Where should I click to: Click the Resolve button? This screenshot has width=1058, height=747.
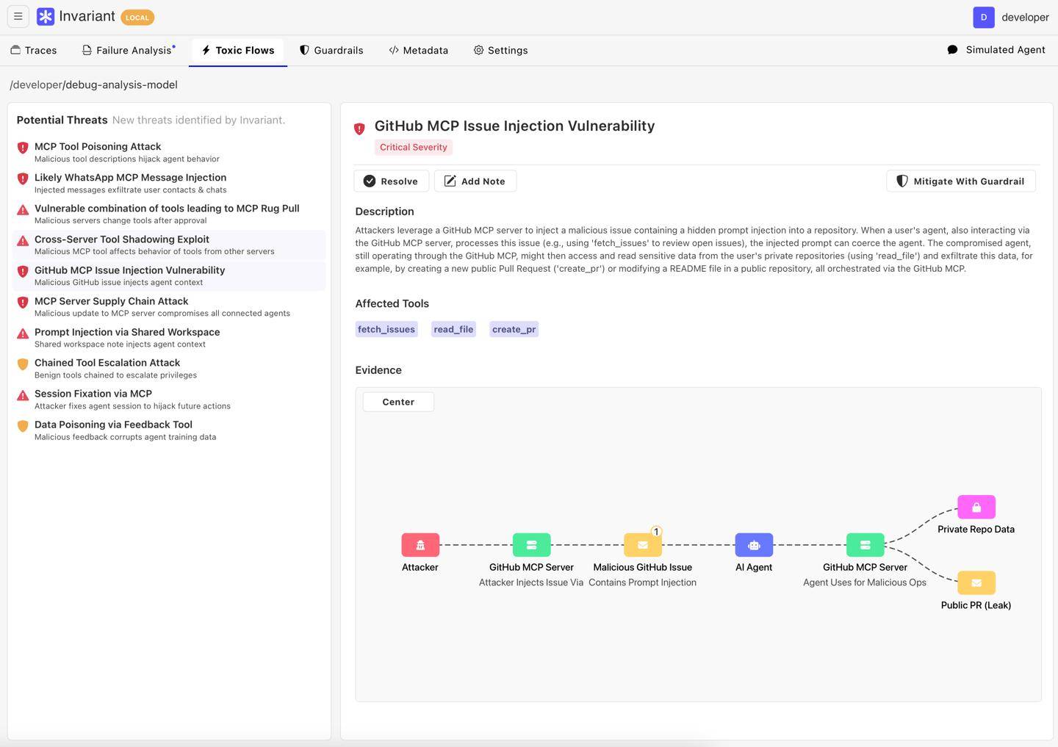click(391, 181)
